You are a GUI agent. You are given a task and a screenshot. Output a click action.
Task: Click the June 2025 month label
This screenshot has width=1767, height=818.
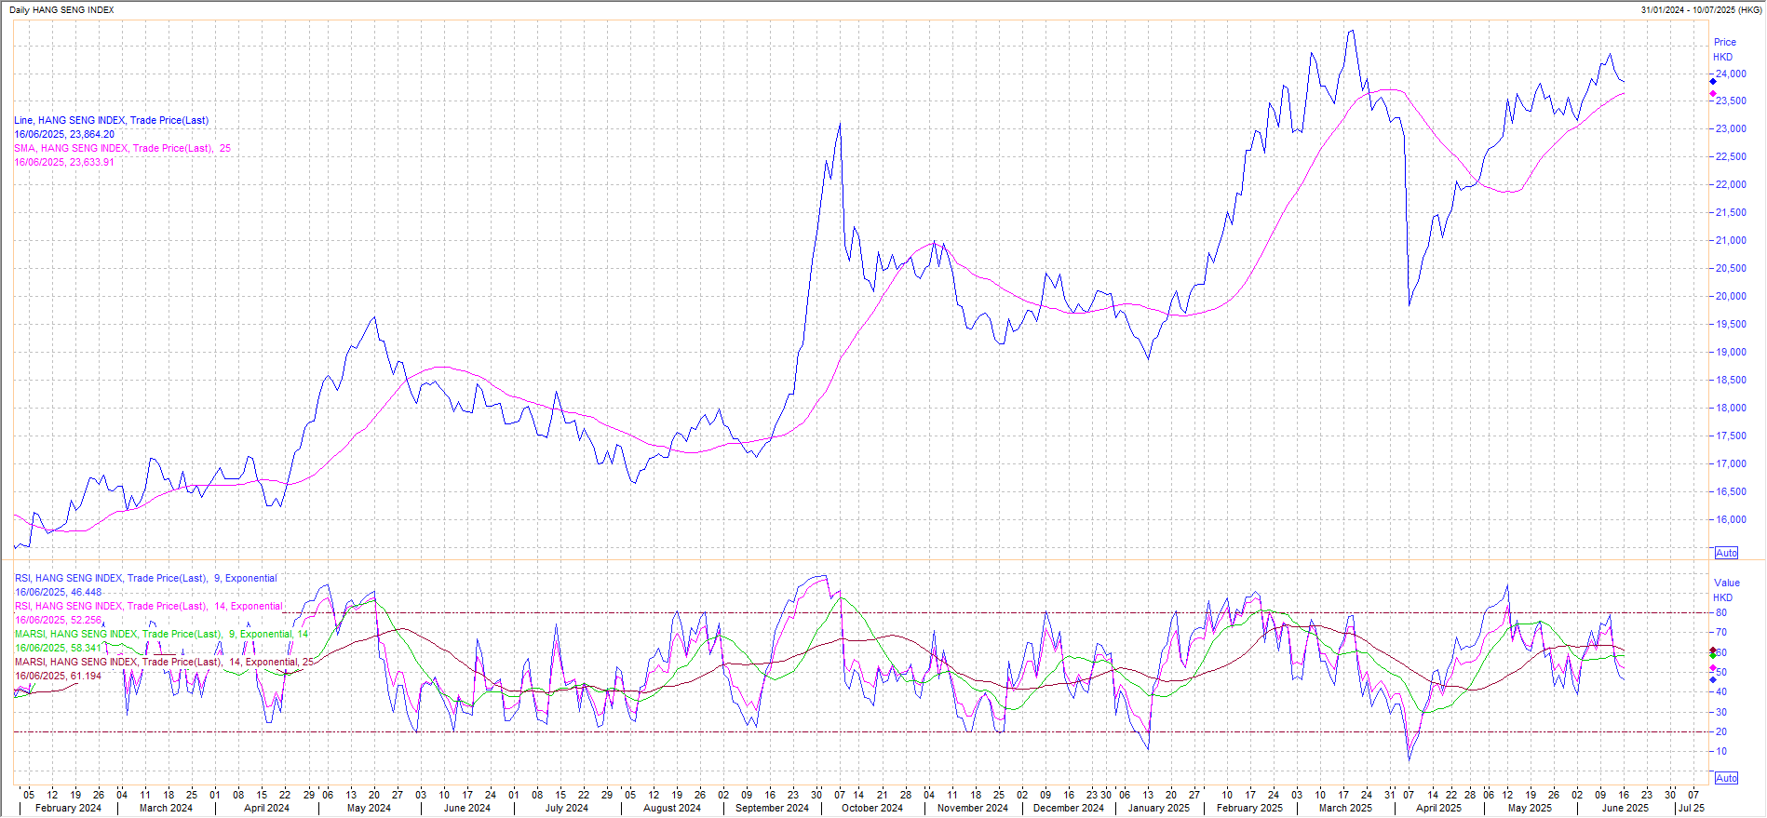point(1625,808)
